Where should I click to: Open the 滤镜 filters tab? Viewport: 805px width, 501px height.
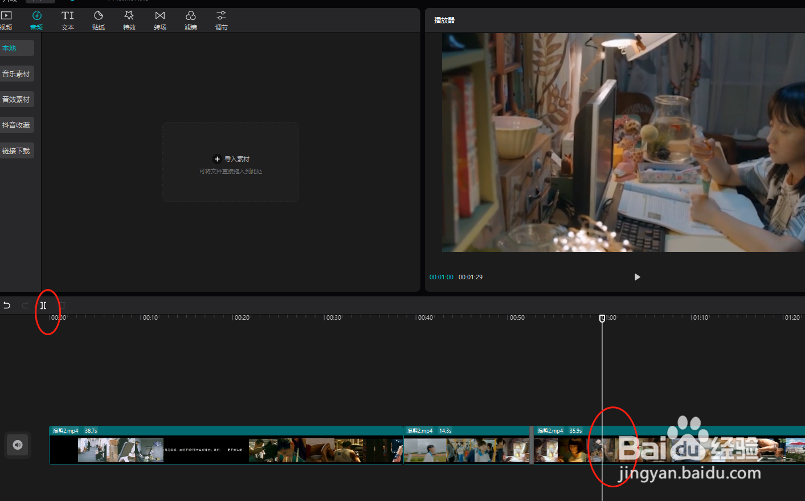(x=191, y=21)
